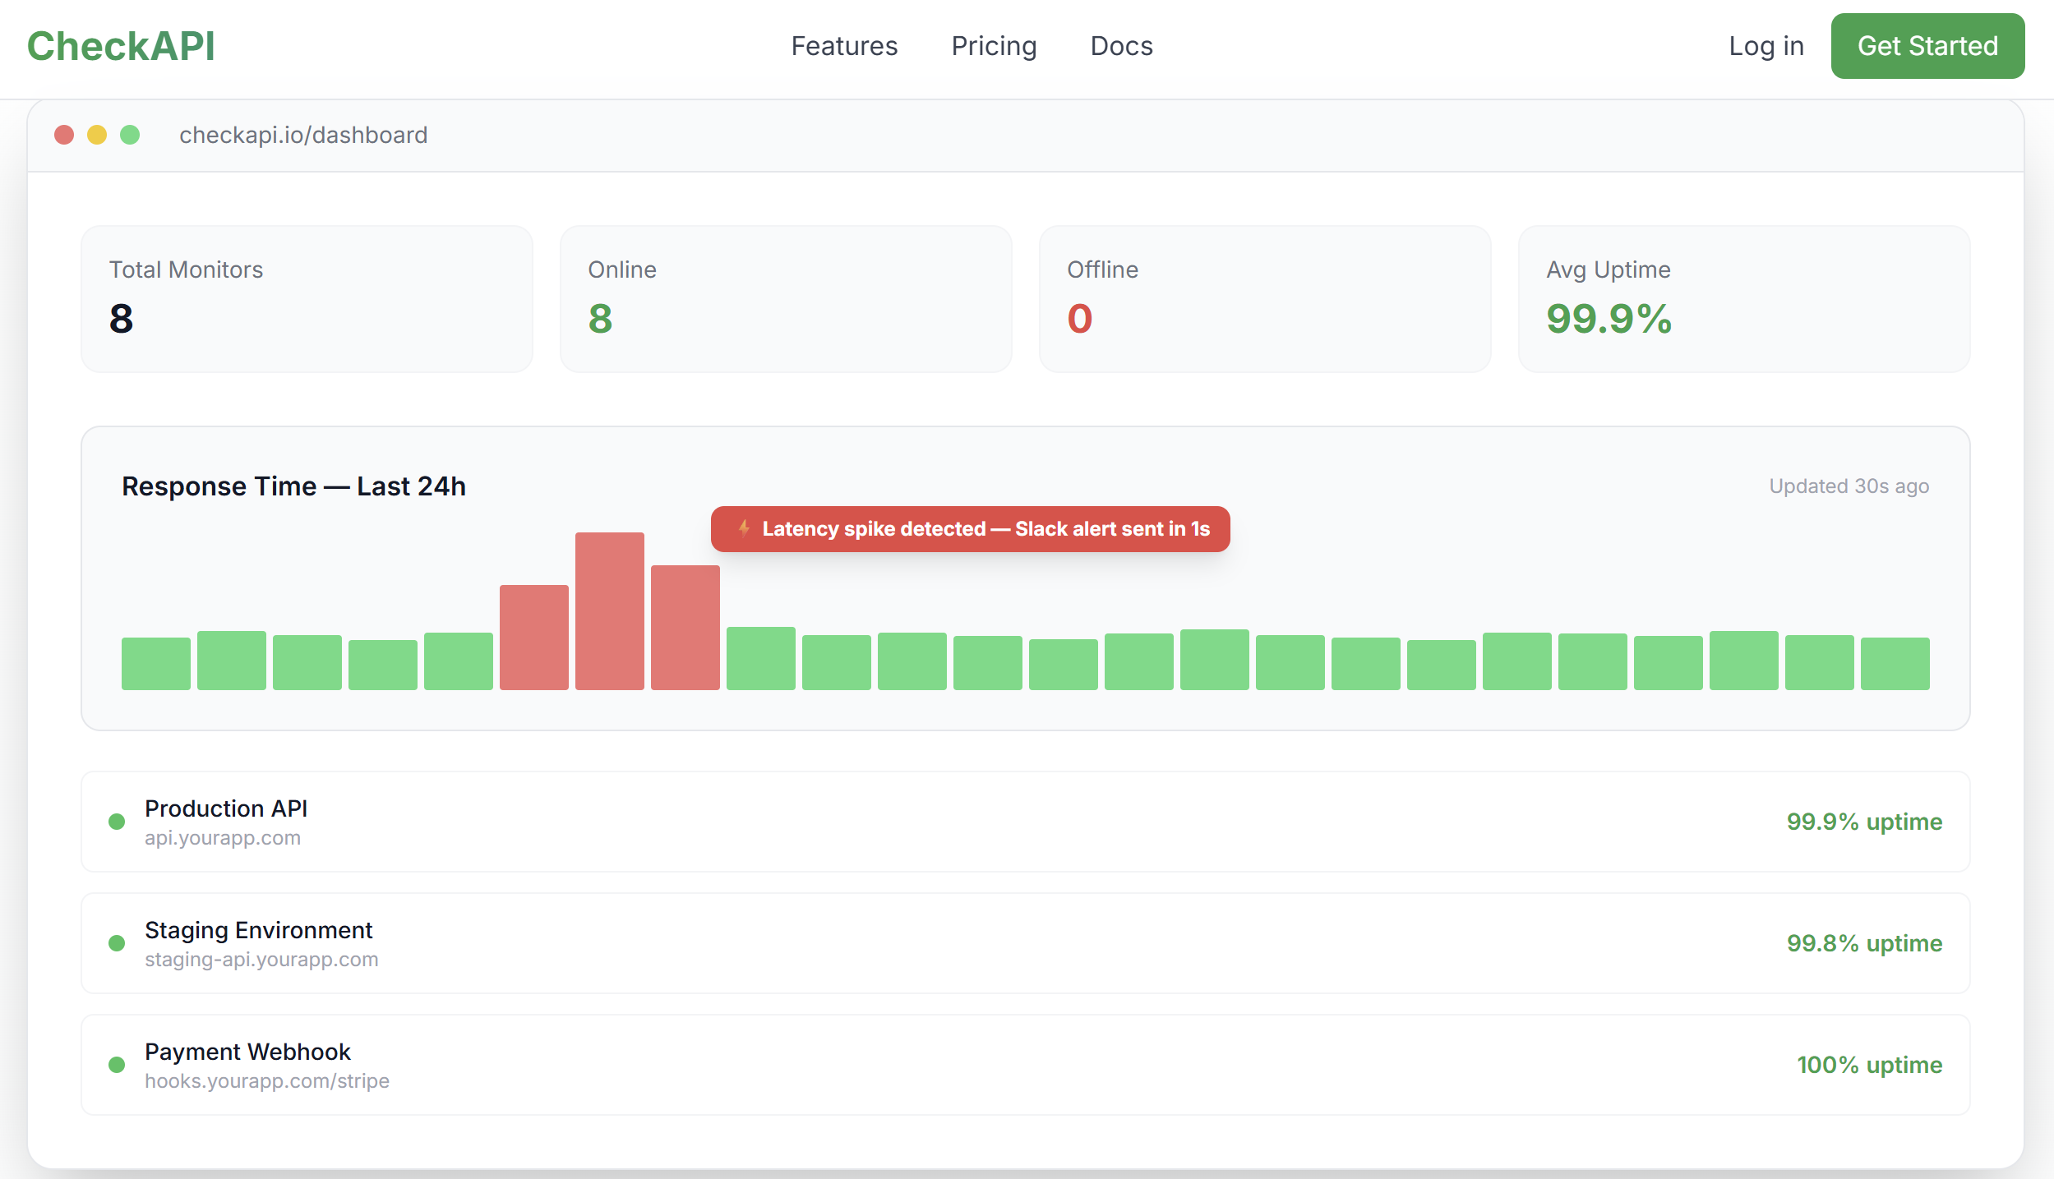The image size is (2054, 1179).
Task: Click the Staging Environment status dot
Action: coord(117,943)
